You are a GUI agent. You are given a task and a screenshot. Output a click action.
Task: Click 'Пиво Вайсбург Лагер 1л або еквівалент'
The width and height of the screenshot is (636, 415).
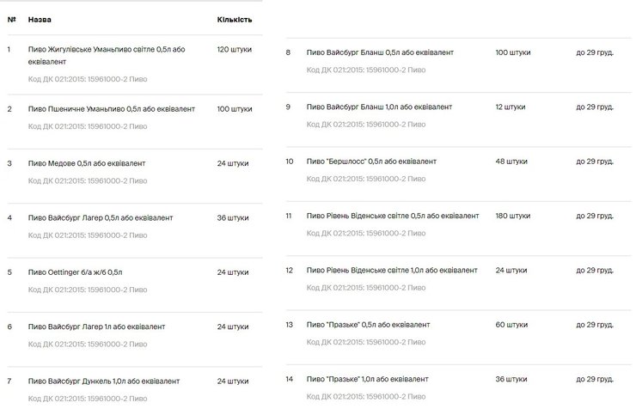(96, 327)
